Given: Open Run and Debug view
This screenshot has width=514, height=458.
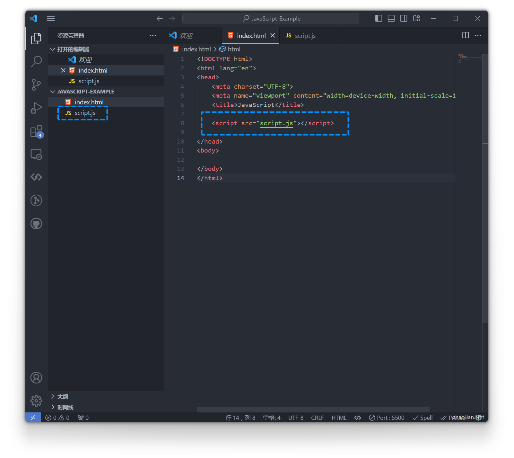Looking at the screenshot, I should coord(36,108).
